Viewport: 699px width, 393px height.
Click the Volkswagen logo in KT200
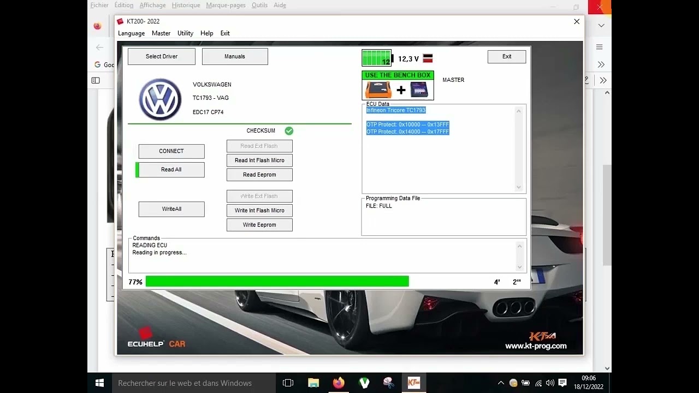point(160,99)
